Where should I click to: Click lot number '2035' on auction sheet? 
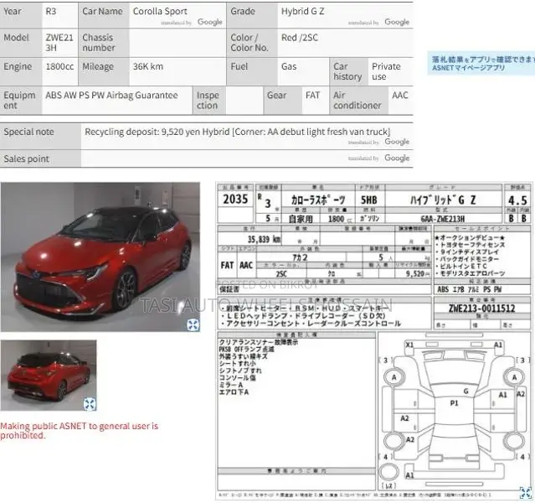click(x=235, y=200)
